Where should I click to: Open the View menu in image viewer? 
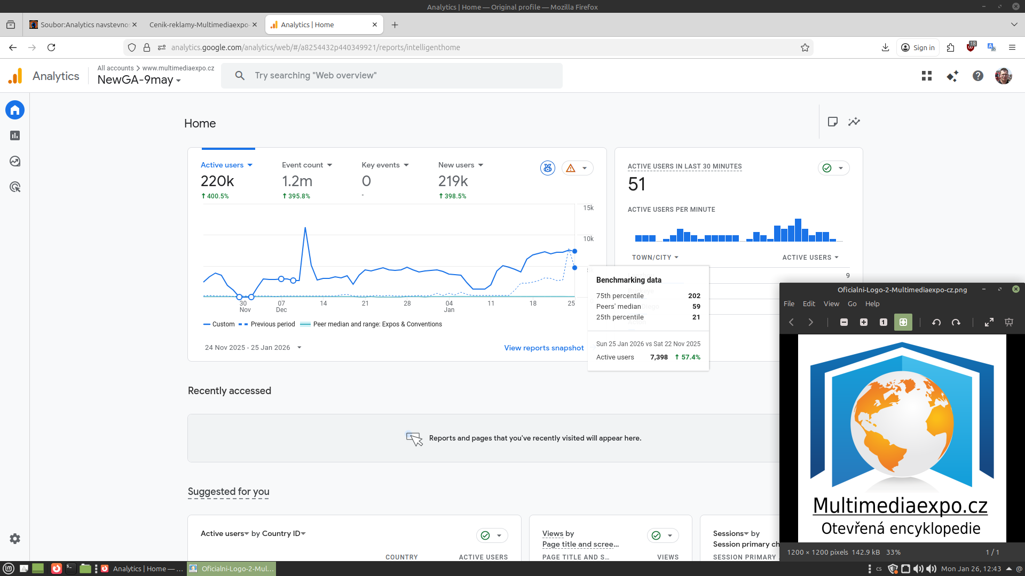tap(831, 303)
